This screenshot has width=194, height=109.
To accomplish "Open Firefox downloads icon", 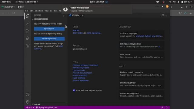I will click(185, 13).
